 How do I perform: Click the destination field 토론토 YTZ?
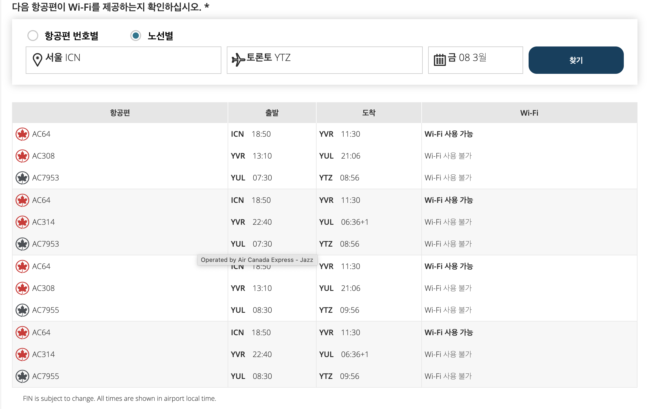click(x=324, y=60)
